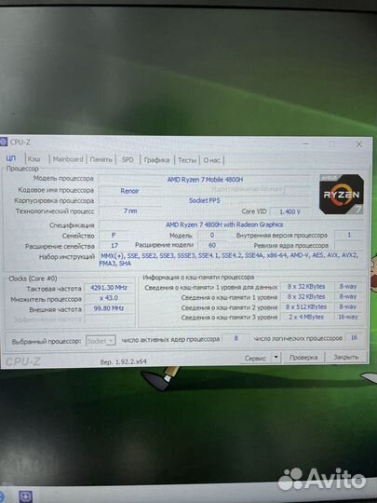Click the 8 x 512 KBytes cache value
Screen dimensions: 377x503
(x=306, y=307)
